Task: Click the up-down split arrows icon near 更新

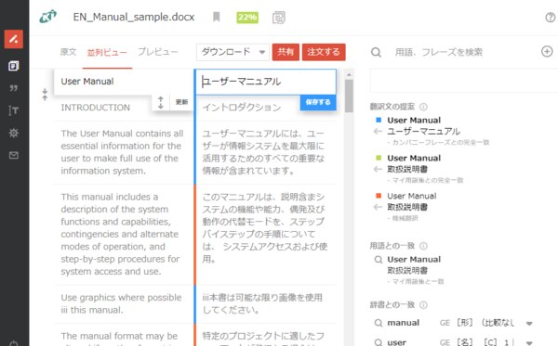Action: click(161, 102)
